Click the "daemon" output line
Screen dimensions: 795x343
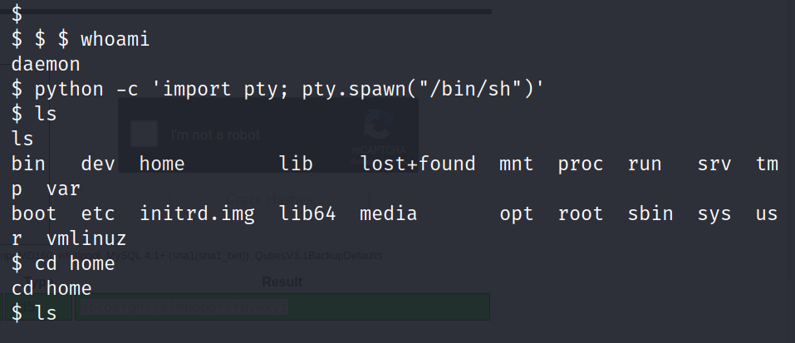point(46,64)
